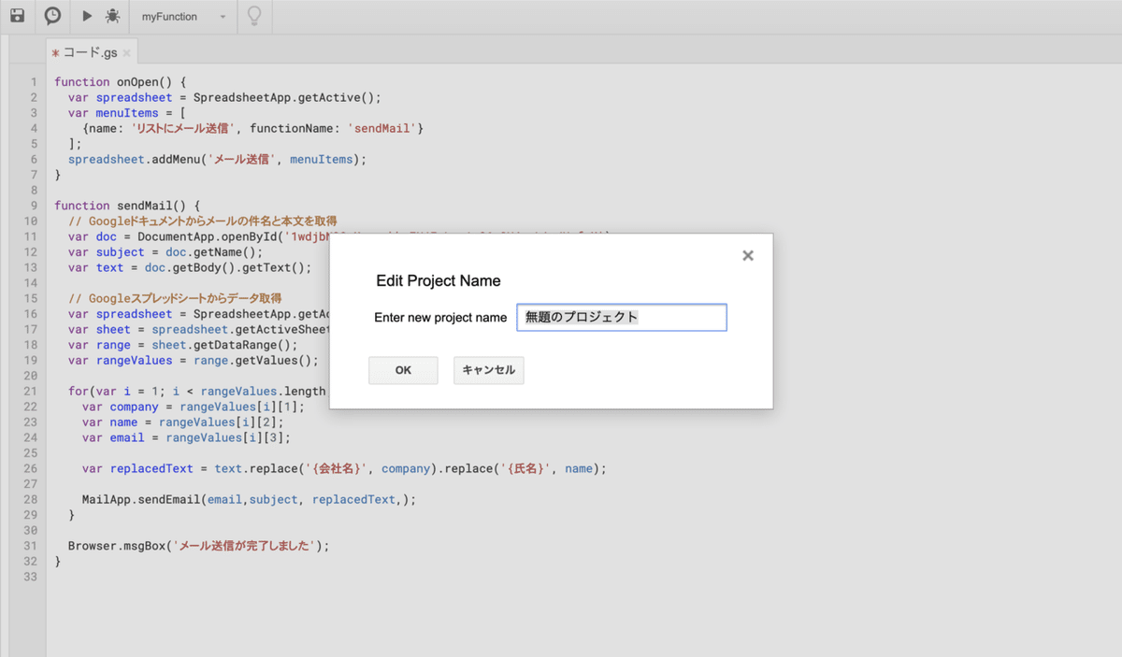Click the Browser.msgBox code line
This screenshot has width=1122, height=657.
tap(199, 546)
